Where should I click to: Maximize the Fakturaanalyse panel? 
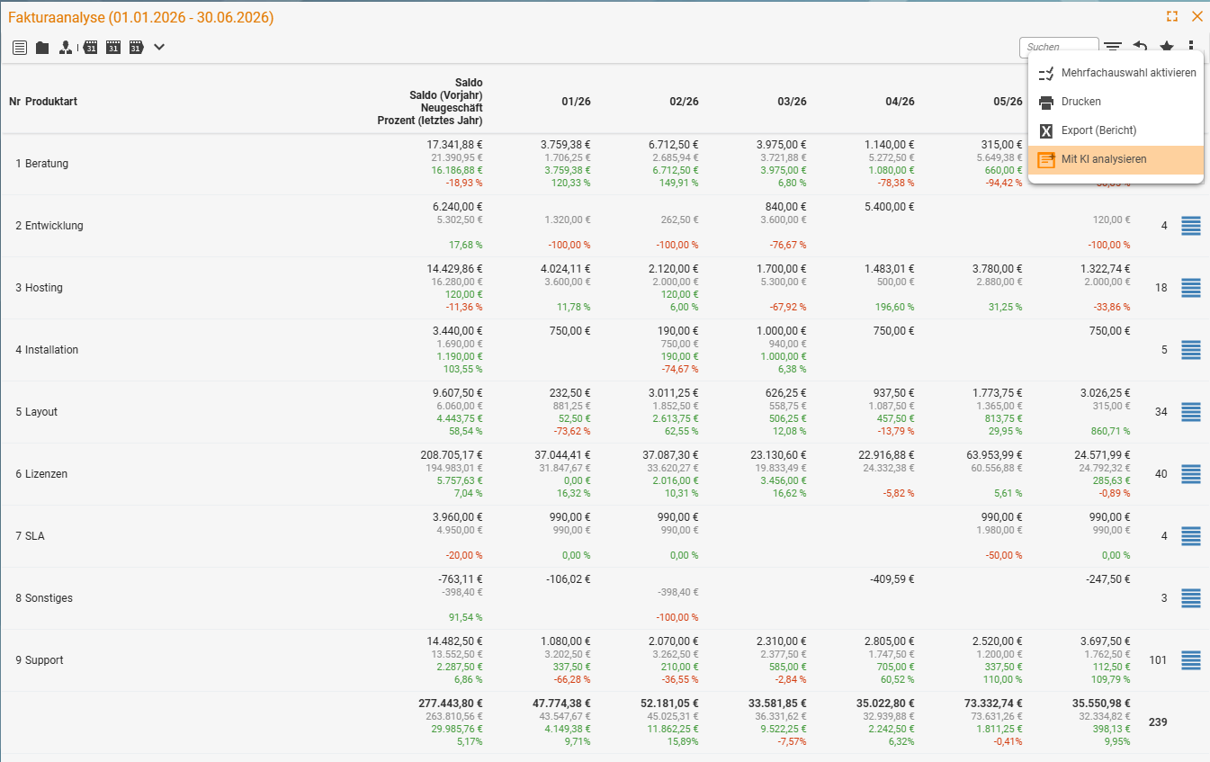click(x=1172, y=16)
